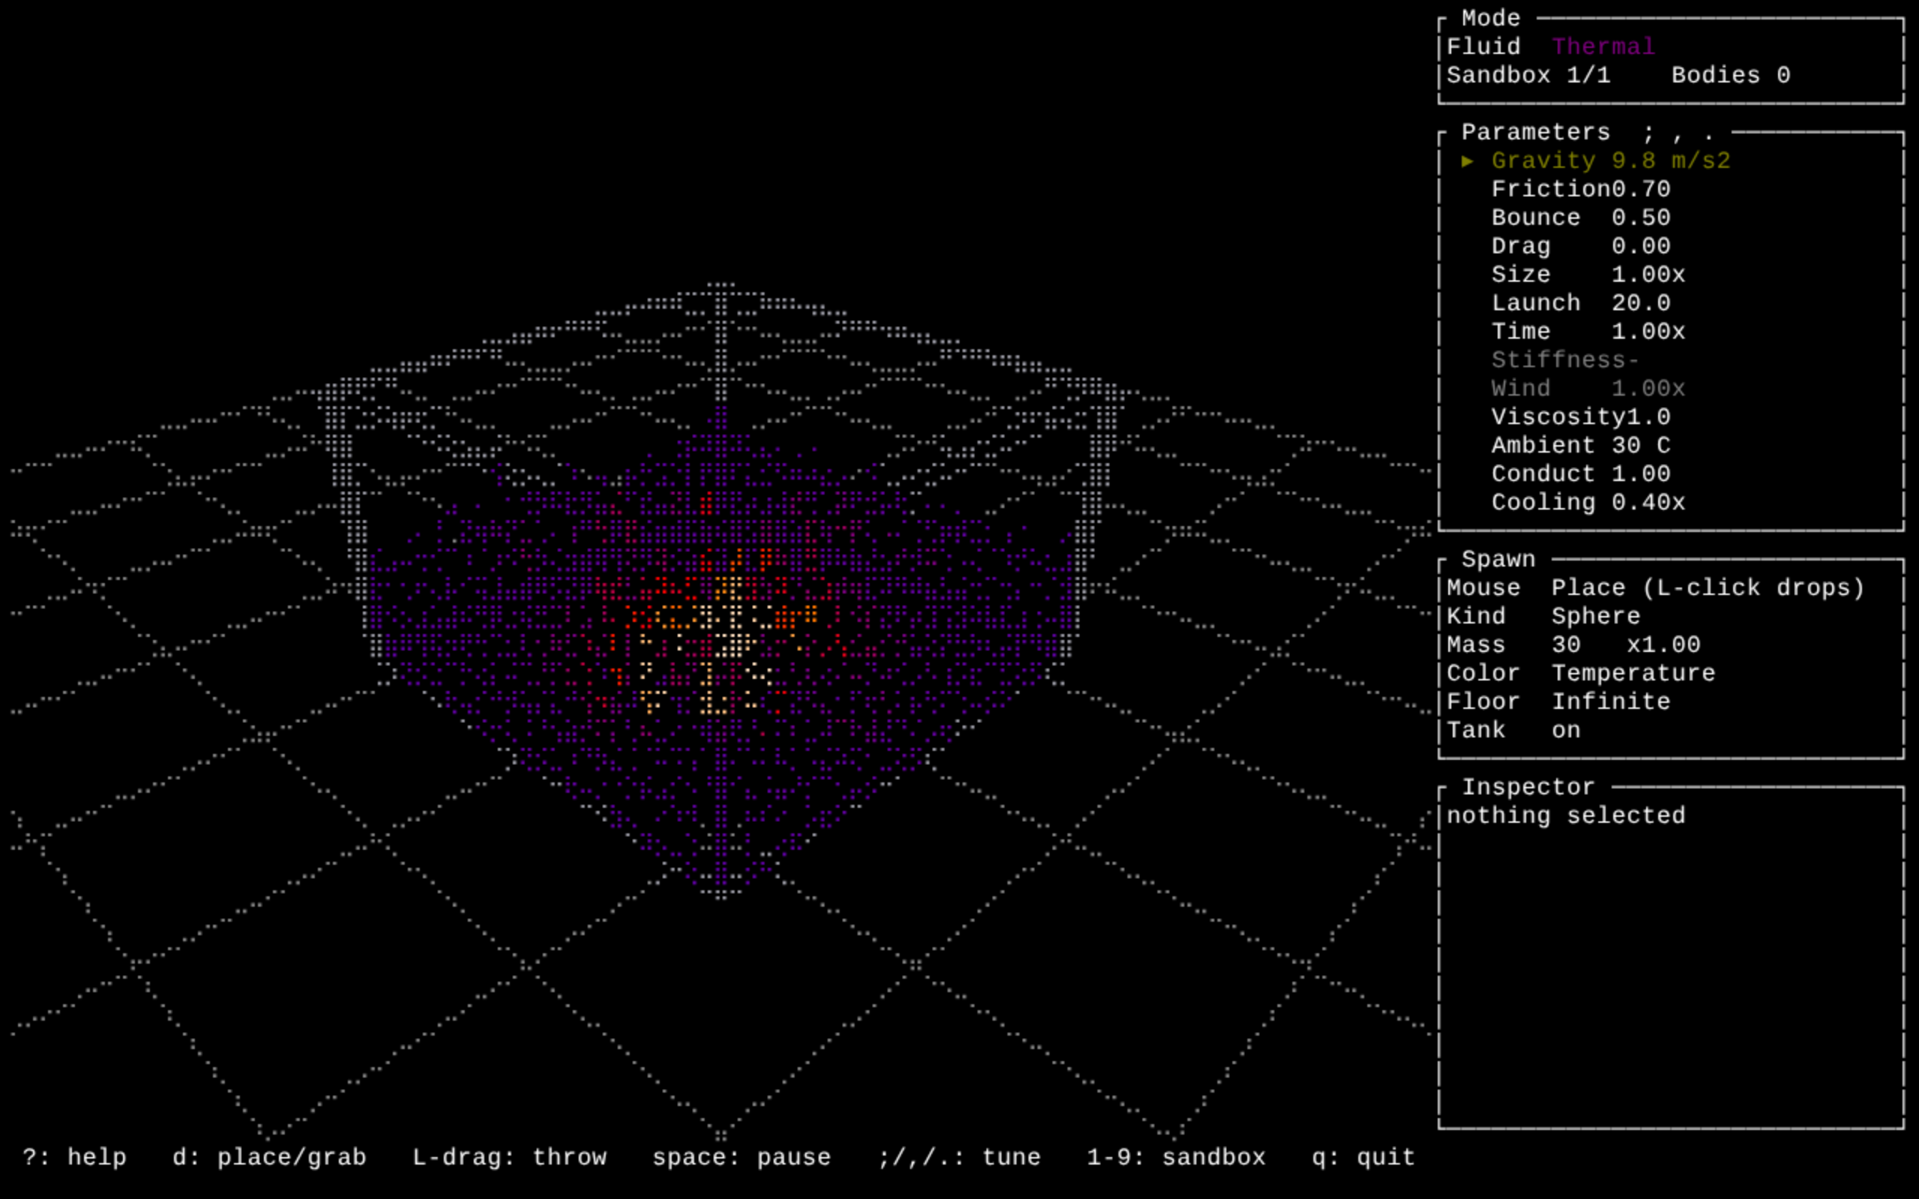Click the 'd: place/grab' hint
Viewport: 1919px width, 1199px height.
pos(270,1158)
